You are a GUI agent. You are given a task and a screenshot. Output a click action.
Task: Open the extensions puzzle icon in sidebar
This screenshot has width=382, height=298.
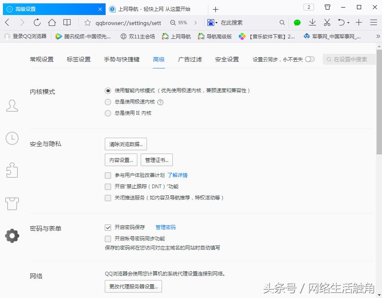[12, 170]
